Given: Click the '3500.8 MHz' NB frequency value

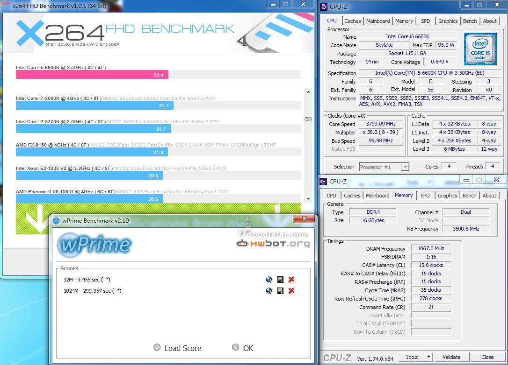Looking at the screenshot, I should point(466,229).
